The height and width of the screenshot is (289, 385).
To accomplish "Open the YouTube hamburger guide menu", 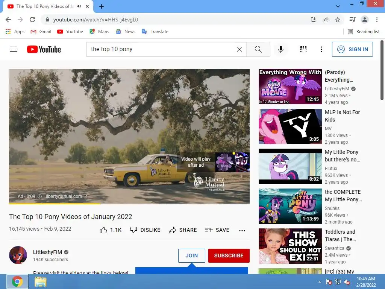I will click(14, 49).
